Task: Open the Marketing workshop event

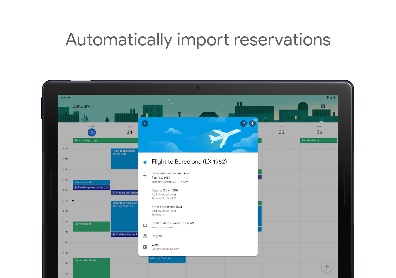Action: [124, 216]
